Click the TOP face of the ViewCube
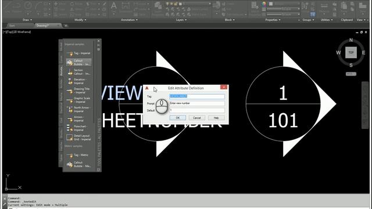Viewport: 372px width, 209px height. tap(351, 52)
